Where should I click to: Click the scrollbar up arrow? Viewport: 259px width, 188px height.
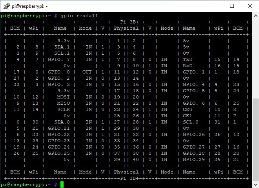pos(255,16)
